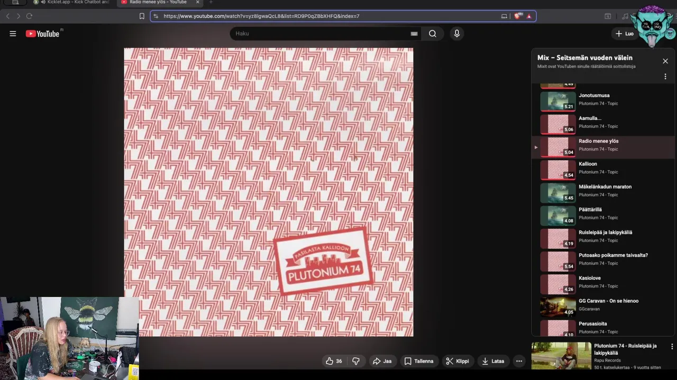This screenshot has height=380, width=677.
Task: Open the on-screen keyboard icon in search box
Action: coord(414,34)
